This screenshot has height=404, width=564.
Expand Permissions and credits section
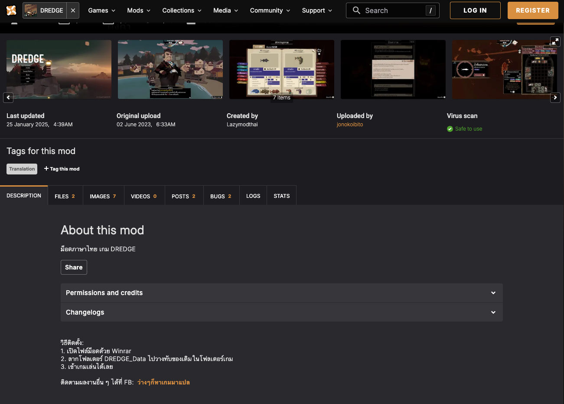(x=282, y=293)
